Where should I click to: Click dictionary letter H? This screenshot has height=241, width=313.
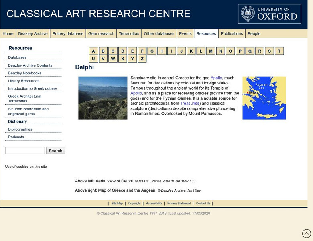point(162,51)
